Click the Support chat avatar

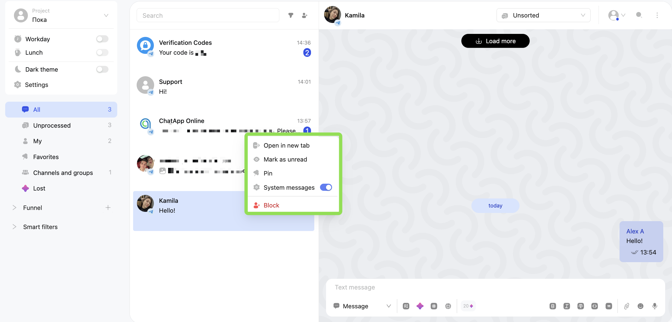tap(145, 85)
